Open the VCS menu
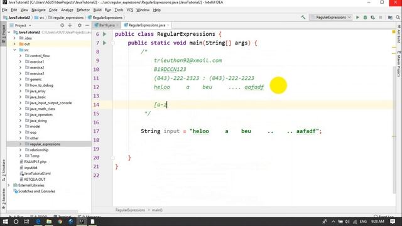This screenshot has height=226, width=402. (x=130, y=10)
